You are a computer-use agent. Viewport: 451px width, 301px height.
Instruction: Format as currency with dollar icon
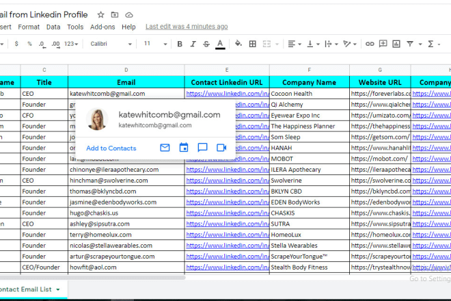pos(16,44)
